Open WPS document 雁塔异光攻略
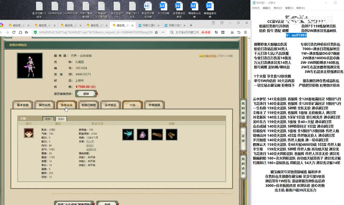This screenshot has height=205, width=344. [194, 10]
